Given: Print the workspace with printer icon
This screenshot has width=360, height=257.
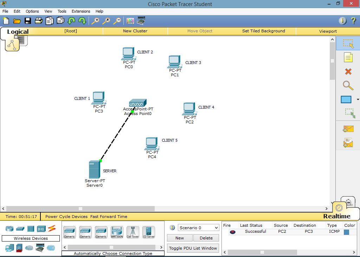Looking at the screenshot, I should (x=39, y=21).
